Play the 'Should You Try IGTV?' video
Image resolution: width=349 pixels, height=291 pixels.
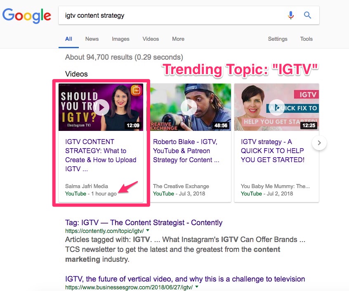[101, 107]
